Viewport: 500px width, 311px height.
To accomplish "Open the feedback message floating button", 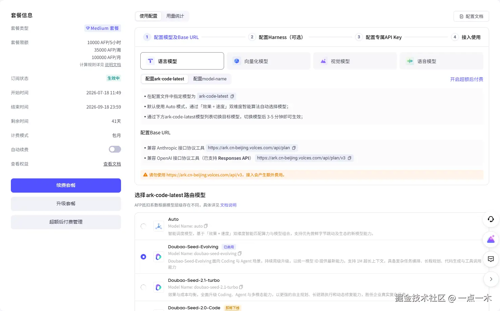I will coord(491,259).
